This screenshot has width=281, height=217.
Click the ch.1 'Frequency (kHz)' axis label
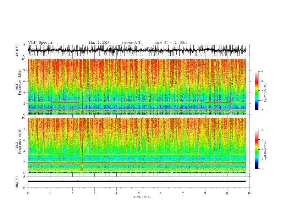click(20, 82)
